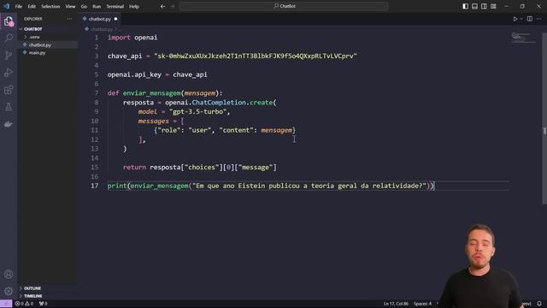Image resolution: width=547 pixels, height=308 pixels.
Task: Run the Python file play button
Action: click(x=515, y=19)
